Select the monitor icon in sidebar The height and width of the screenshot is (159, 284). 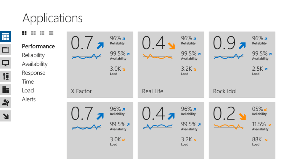coord(6,63)
